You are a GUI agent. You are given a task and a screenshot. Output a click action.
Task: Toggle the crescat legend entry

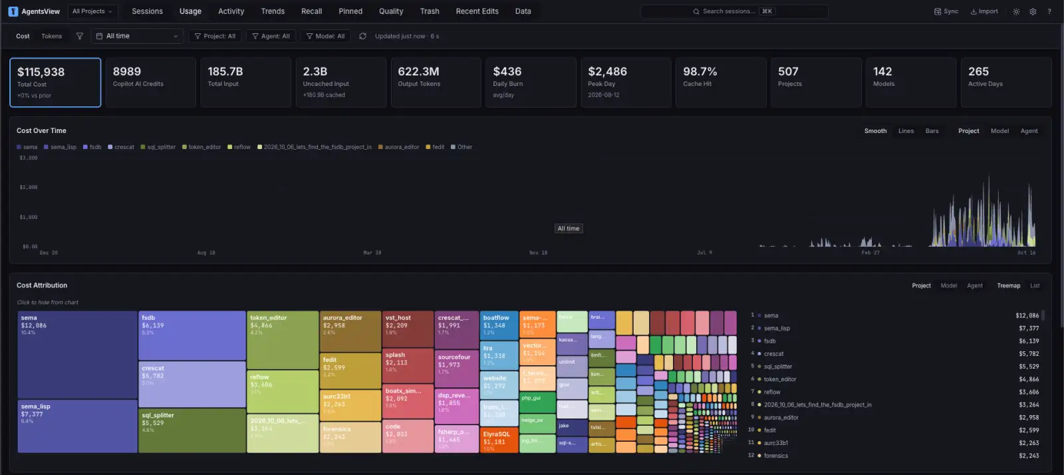(x=121, y=147)
